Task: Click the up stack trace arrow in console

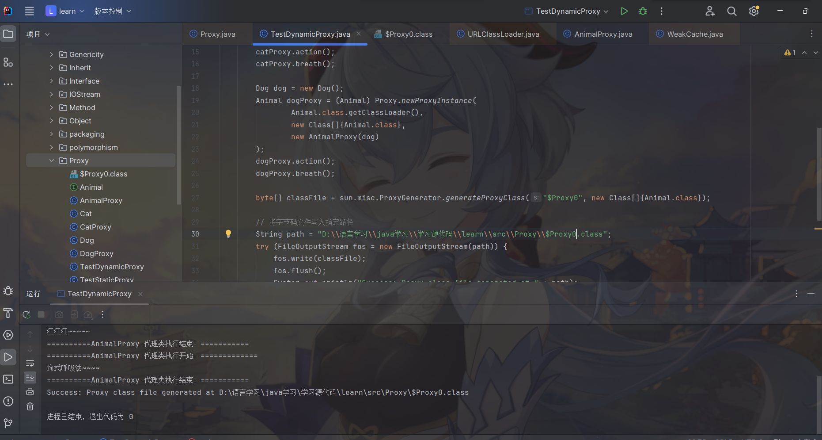Action: (x=30, y=334)
